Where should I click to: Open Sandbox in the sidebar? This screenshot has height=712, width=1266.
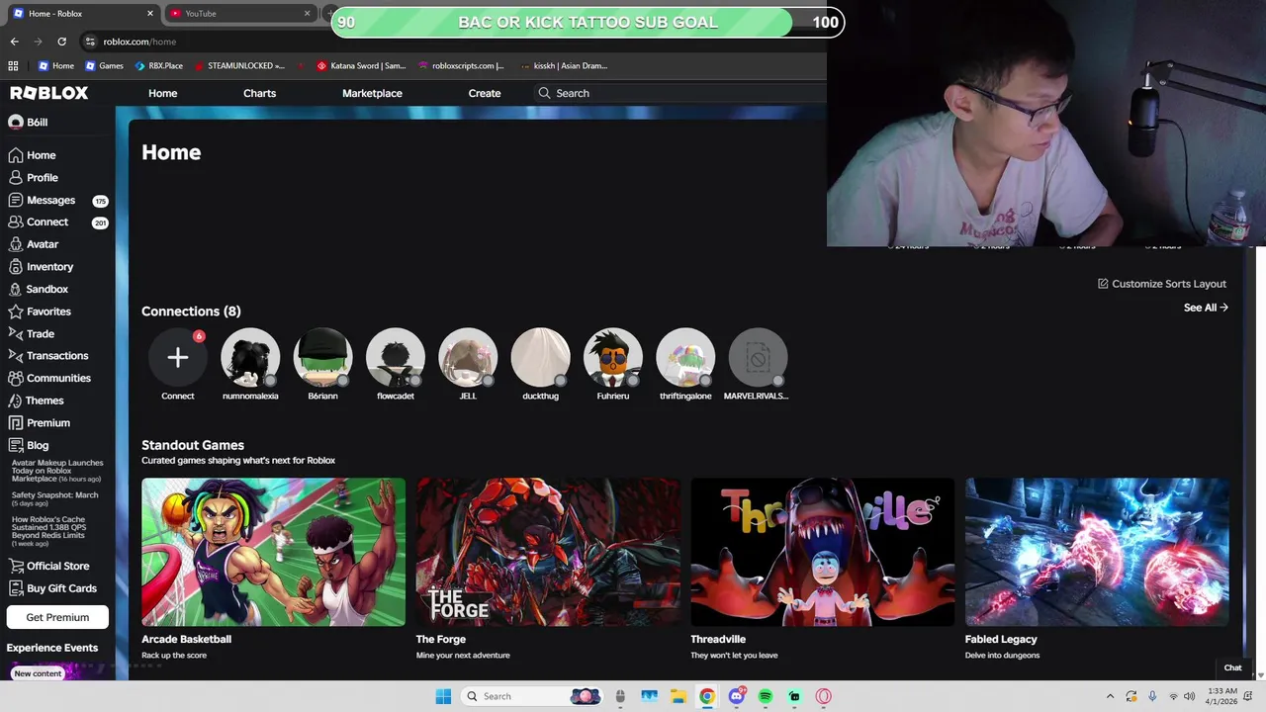point(38,289)
